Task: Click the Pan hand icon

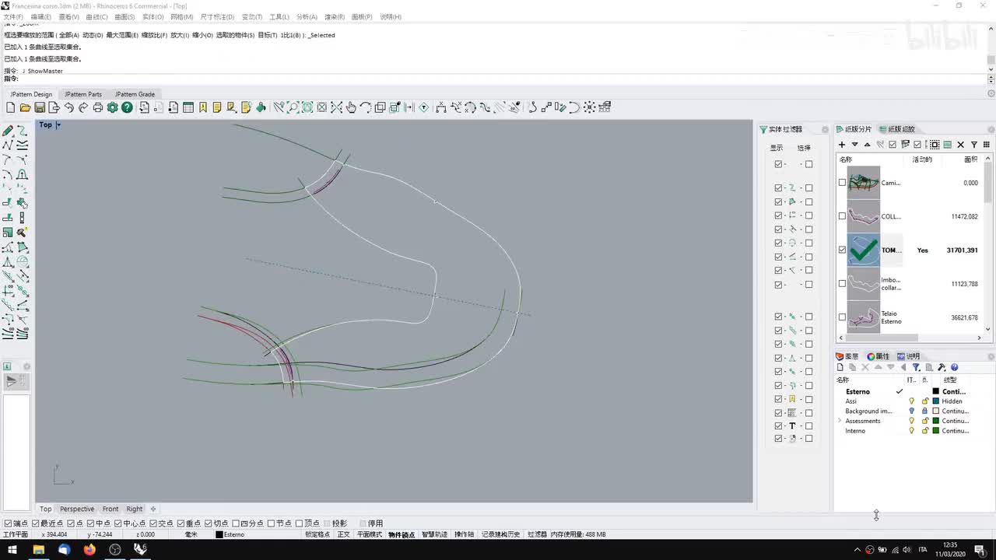Action: 351,107
